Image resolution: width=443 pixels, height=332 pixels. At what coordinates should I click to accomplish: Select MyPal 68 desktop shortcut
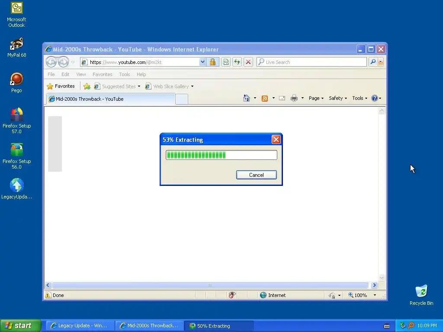(16, 48)
